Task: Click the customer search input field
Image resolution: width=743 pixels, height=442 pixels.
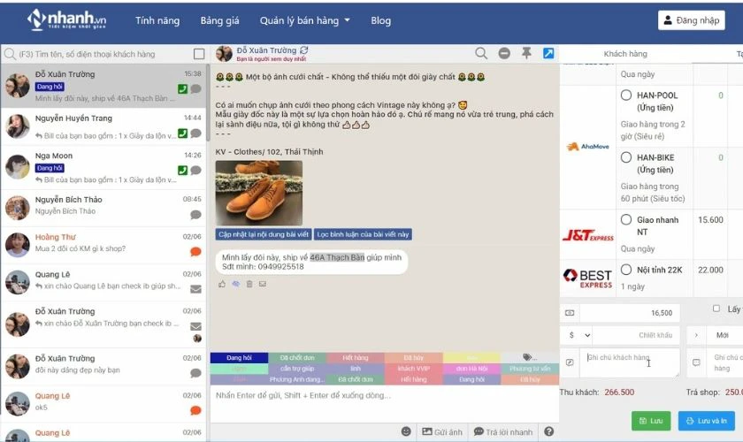Action: click(104, 54)
